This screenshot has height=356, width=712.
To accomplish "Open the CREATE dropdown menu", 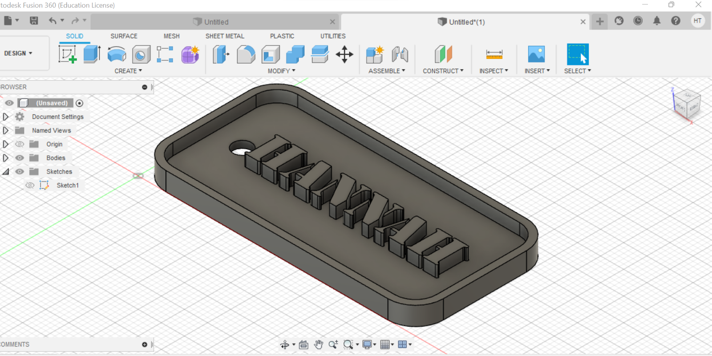I will 128,71.
